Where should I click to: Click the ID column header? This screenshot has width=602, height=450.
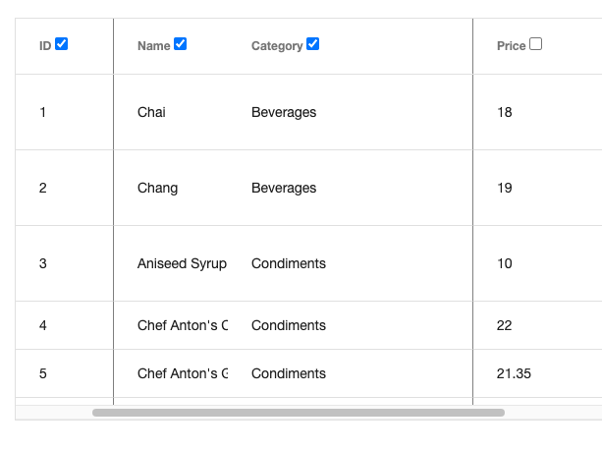click(x=45, y=46)
